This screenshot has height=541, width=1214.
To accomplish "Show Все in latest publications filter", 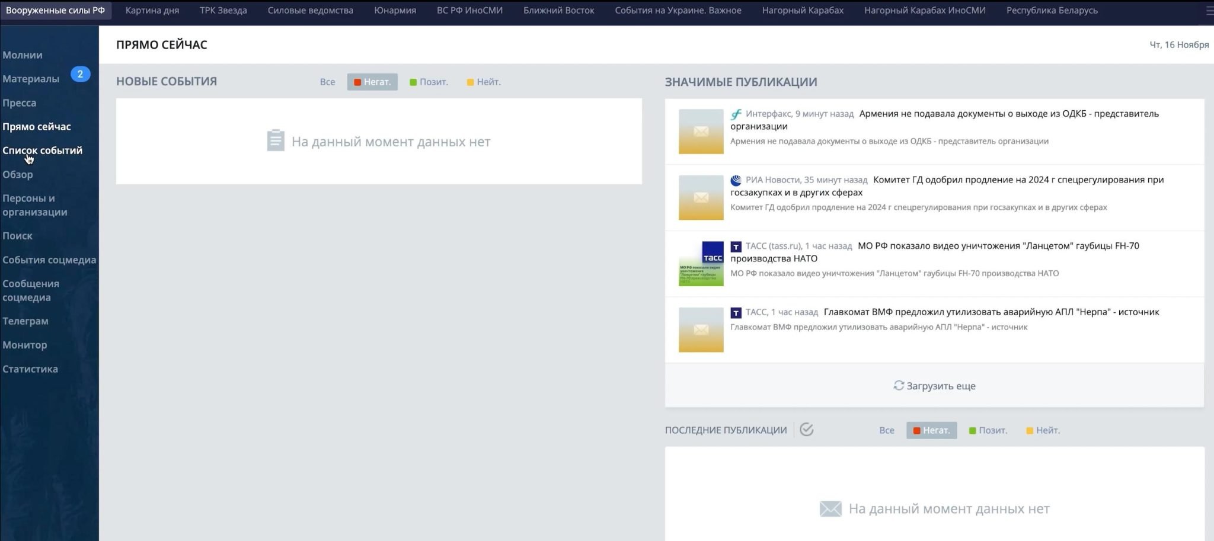I will [886, 430].
